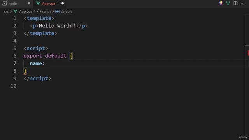
Task: Click the closing curly brace on line 8
Action: [x=25, y=71]
